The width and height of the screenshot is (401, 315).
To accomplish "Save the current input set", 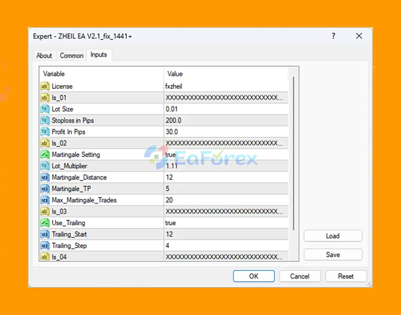I will coord(333,255).
